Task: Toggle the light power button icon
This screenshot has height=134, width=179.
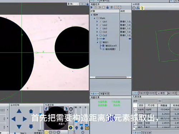Action: point(83,132)
